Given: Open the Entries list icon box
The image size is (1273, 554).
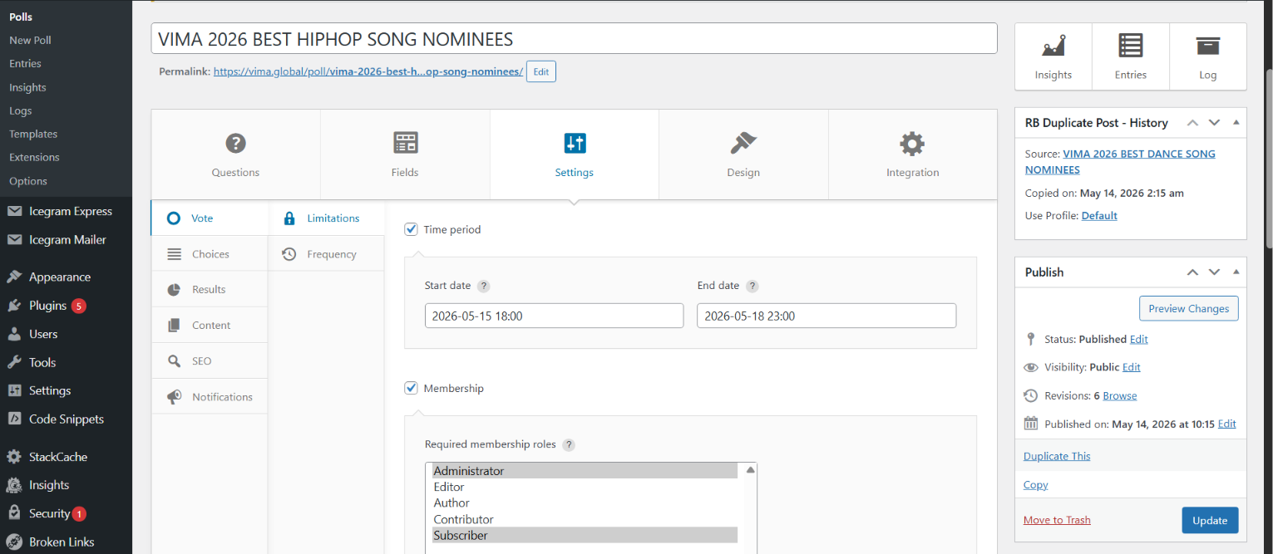Looking at the screenshot, I should [1131, 56].
